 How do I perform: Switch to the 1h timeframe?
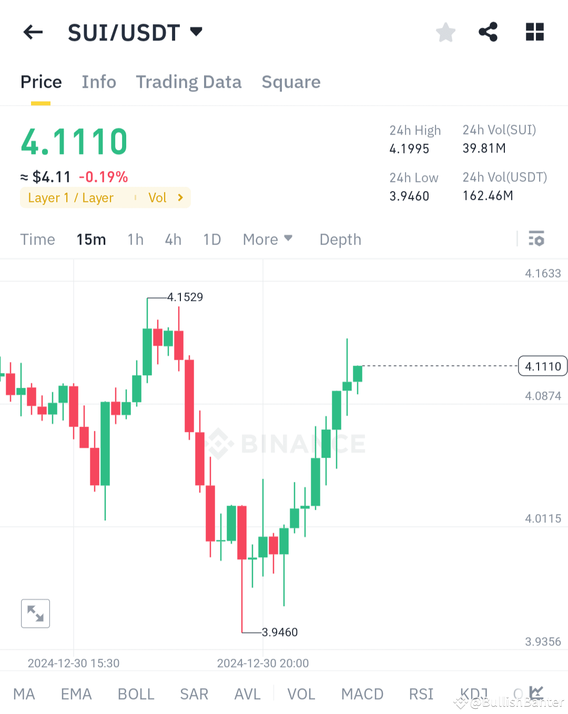(x=135, y=239)
